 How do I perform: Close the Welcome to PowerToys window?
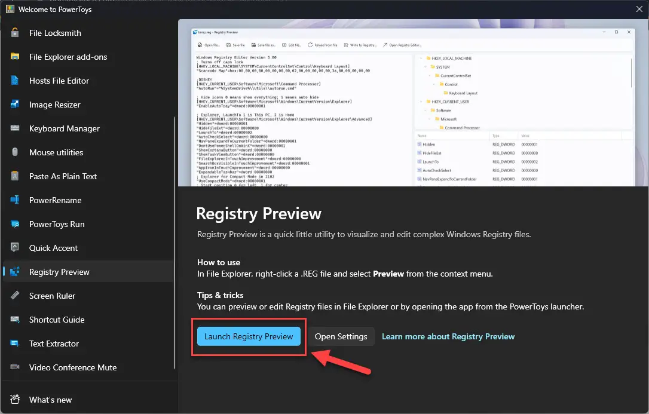point(639,9)
